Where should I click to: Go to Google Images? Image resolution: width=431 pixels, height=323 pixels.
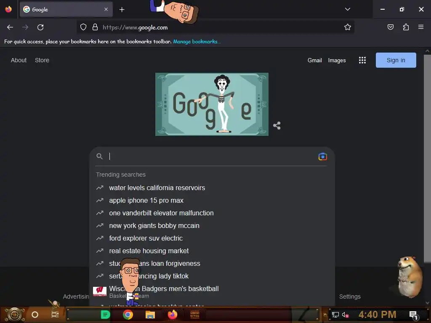(x=337, y=61)
